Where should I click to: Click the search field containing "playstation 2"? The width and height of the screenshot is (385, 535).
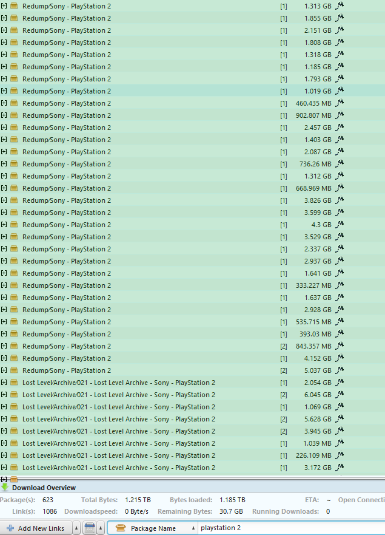coord(291,528)
